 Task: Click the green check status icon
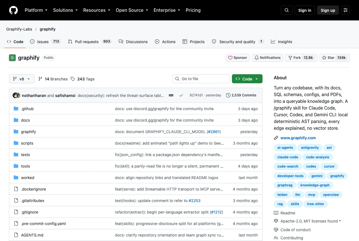coord(181,95)
